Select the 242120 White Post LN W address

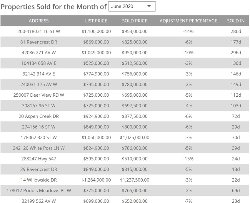pyautogui.click(x=39, y=148)
